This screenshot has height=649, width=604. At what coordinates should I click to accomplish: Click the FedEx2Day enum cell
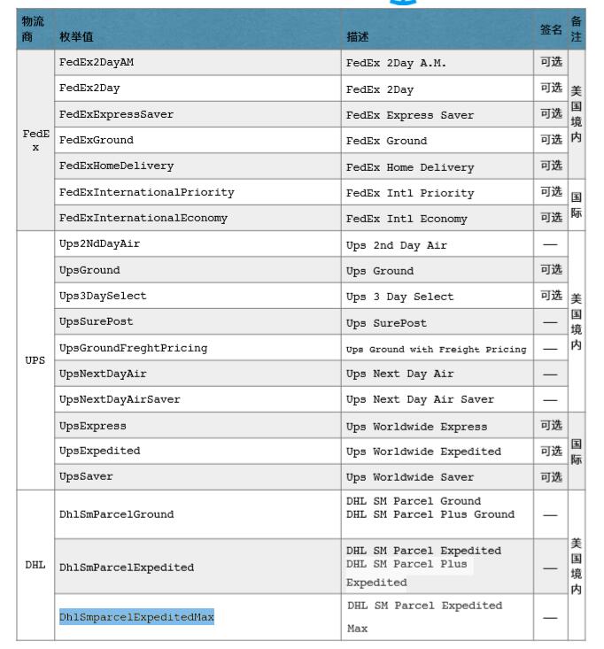click(x=197, y=89)
